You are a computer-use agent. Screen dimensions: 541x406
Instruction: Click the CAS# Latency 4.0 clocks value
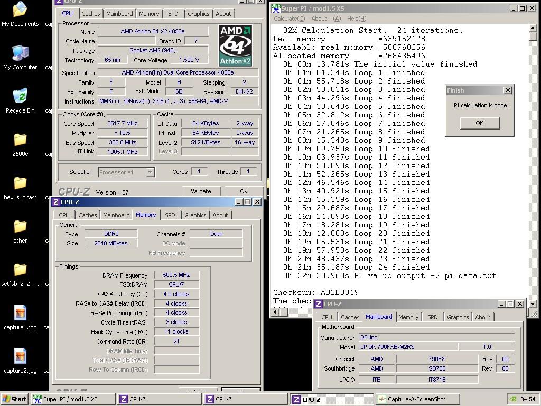pos(176,294)
